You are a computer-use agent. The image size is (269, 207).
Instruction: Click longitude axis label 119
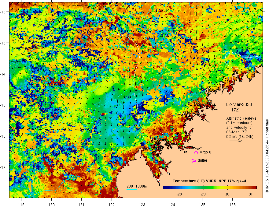21,205
